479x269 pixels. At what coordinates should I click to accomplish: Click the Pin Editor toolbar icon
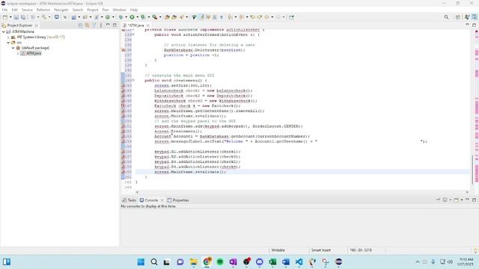(x=291, y=17)
